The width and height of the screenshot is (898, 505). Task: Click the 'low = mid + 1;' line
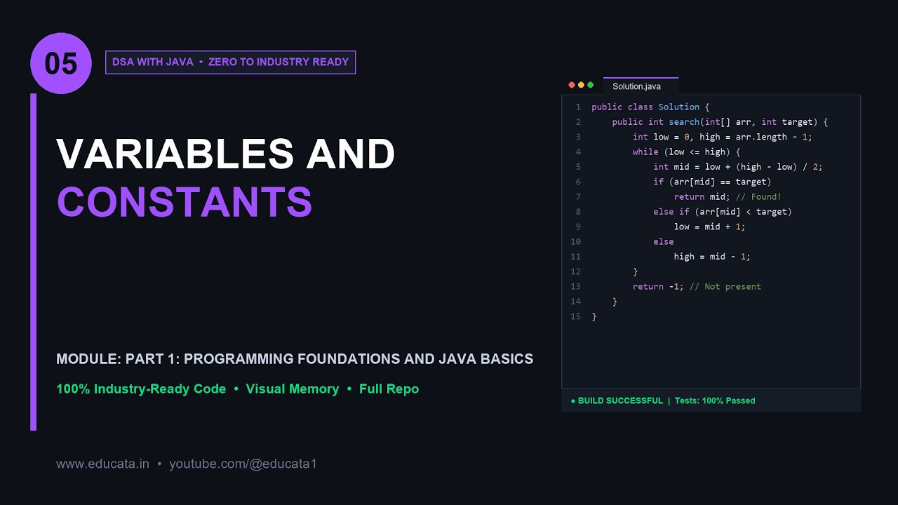pyautogui.click(x=709, y=227)
